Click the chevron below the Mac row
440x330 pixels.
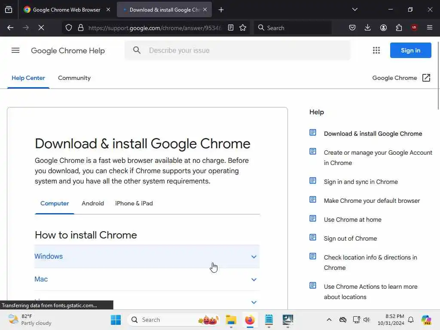pyautogui.click(x=254, y=302)
